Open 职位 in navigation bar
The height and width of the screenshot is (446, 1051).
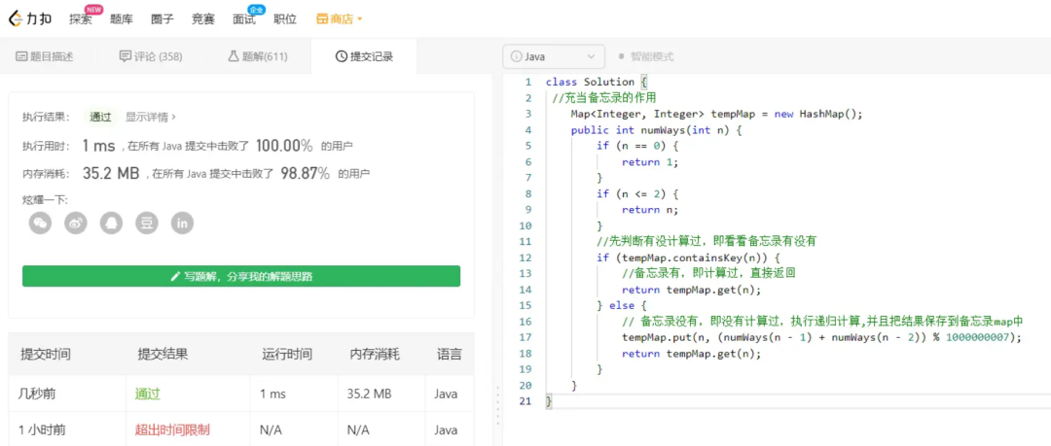285,19
